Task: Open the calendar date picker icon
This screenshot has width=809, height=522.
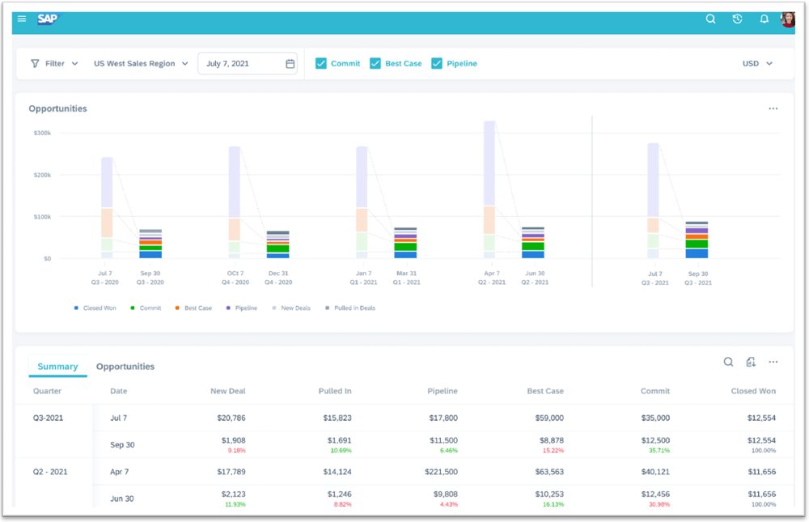Action: click(290, 64)
